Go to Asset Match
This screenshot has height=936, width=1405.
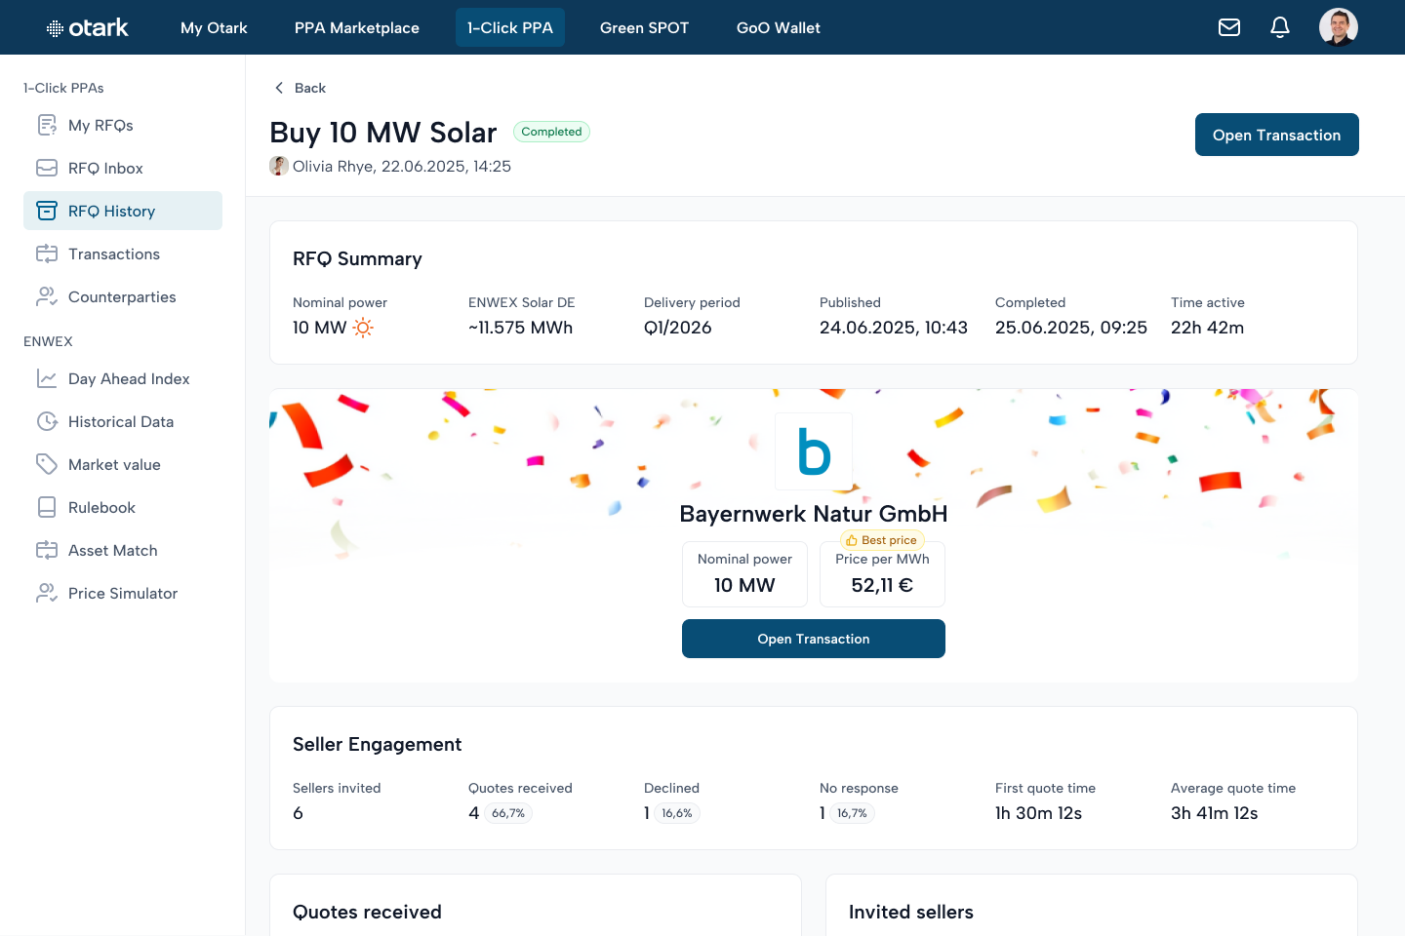(123, 550)
